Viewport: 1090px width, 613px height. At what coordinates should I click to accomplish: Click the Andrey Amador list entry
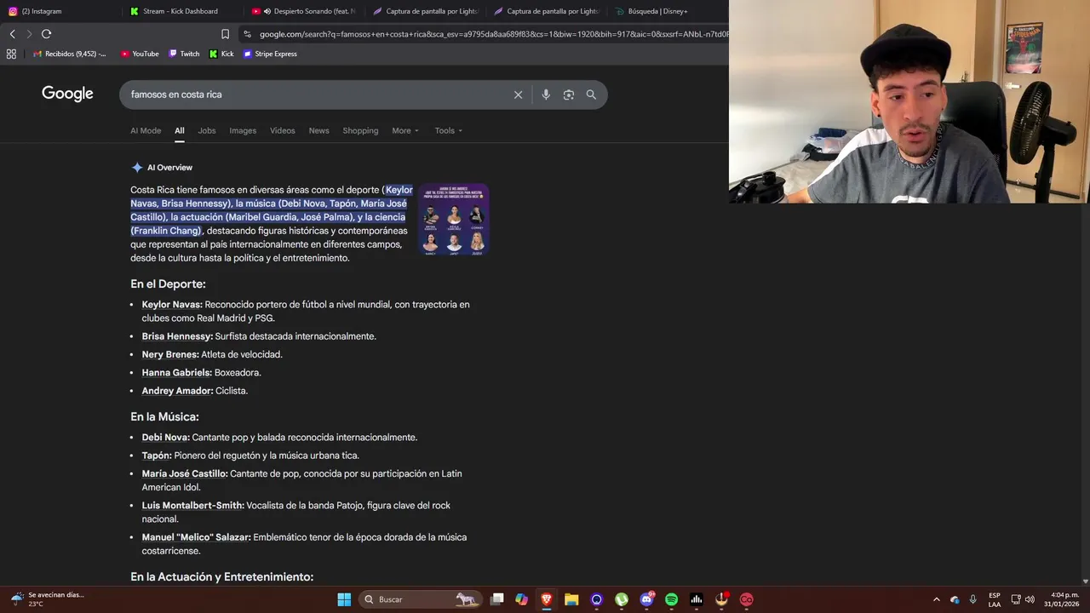(x=177, y=391)
